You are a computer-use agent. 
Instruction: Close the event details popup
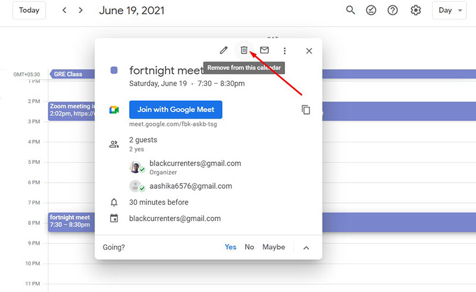click(309, 51)
